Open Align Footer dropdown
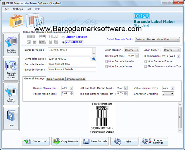This screenshot has width=185, height=150. click(172, 50)
